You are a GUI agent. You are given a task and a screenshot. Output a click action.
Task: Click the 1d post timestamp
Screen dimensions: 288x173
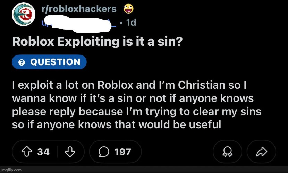point(131,23)
